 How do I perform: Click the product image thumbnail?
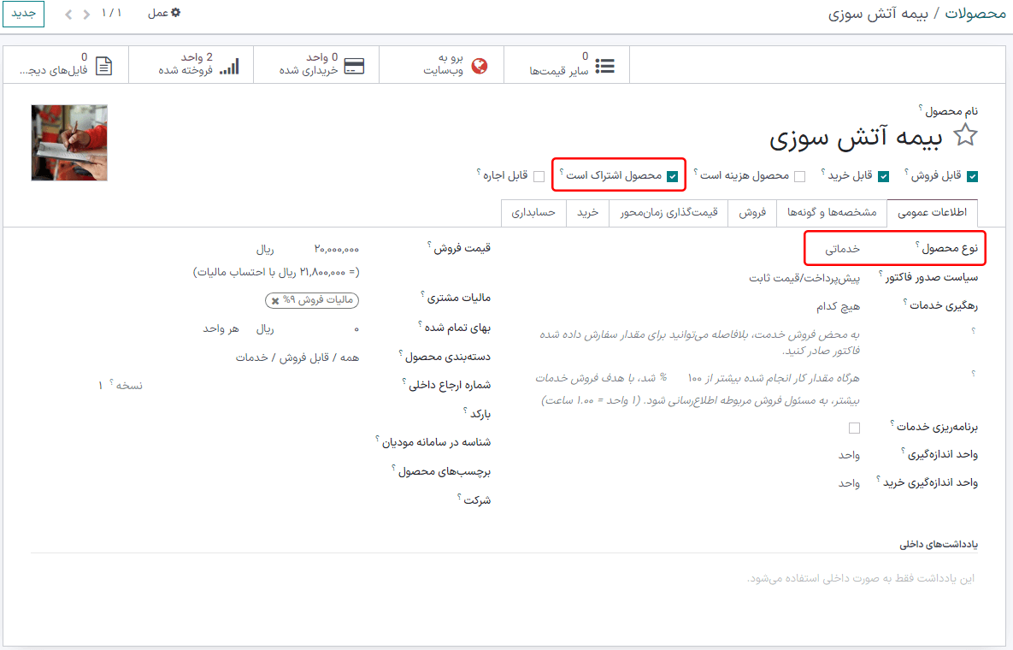click(x=68, y=141)
